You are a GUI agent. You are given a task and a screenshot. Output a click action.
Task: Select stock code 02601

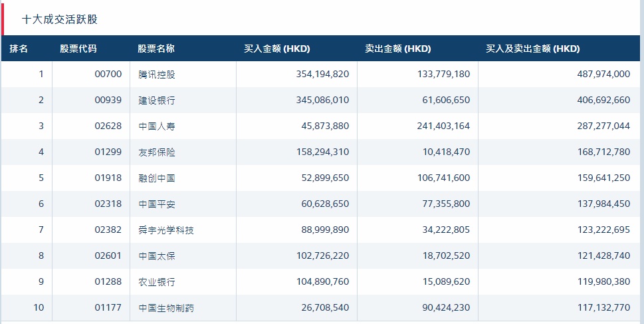tap(108, 255)
